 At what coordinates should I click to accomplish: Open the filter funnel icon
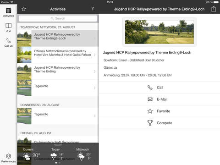click(93, 9)
